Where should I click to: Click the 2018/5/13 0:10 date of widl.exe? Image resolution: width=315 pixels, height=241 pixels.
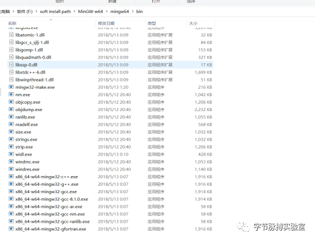coord(113,154)
